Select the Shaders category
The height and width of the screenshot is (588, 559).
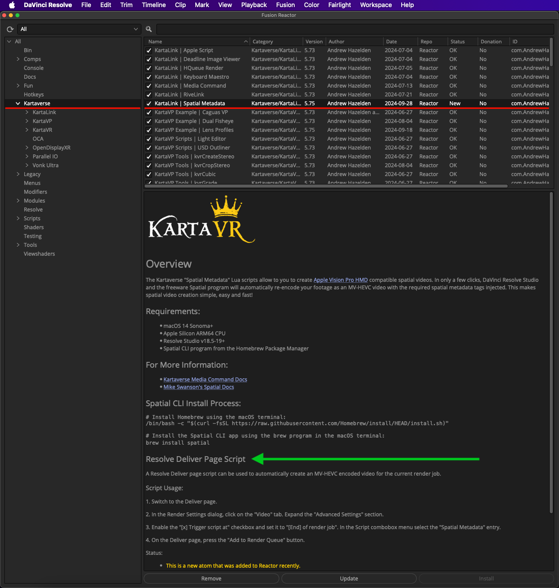[x=34, y=227]
